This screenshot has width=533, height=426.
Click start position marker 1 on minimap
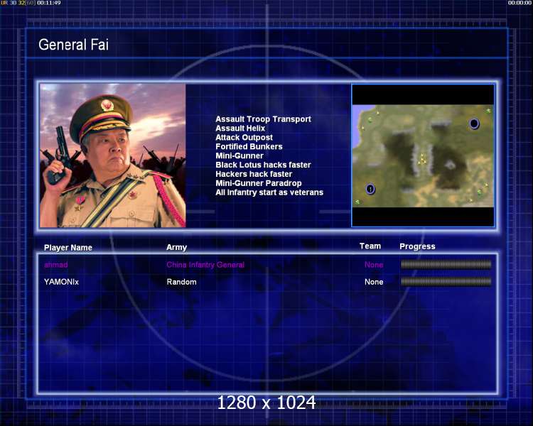coord(370,189)
